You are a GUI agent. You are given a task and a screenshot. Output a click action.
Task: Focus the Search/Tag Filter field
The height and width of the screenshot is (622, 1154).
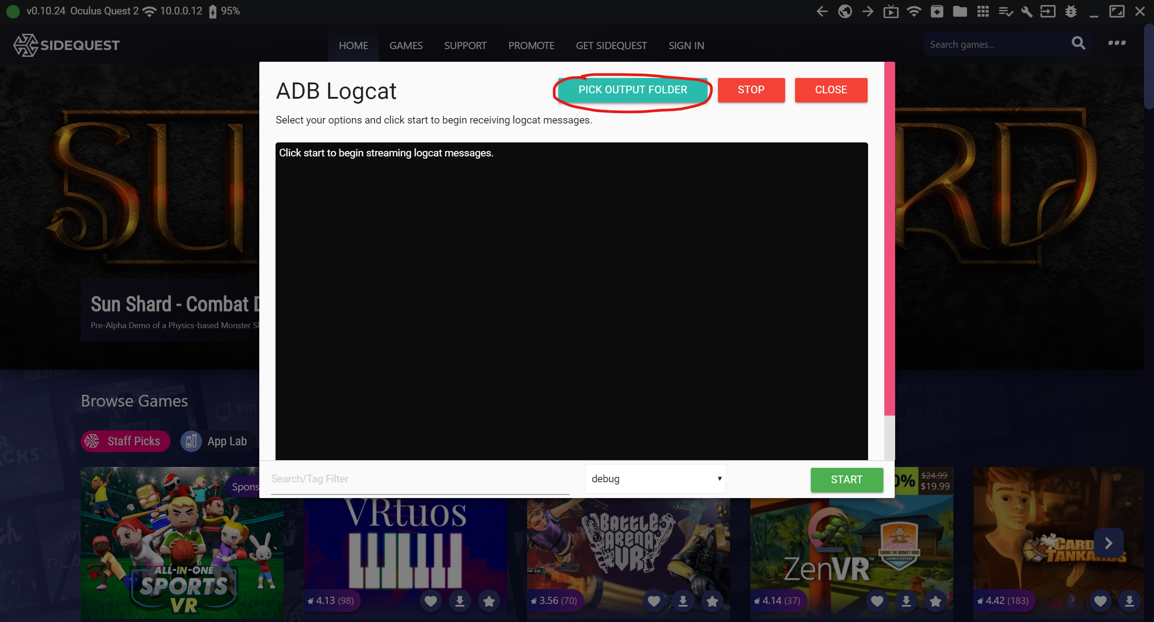click(419, 479)
